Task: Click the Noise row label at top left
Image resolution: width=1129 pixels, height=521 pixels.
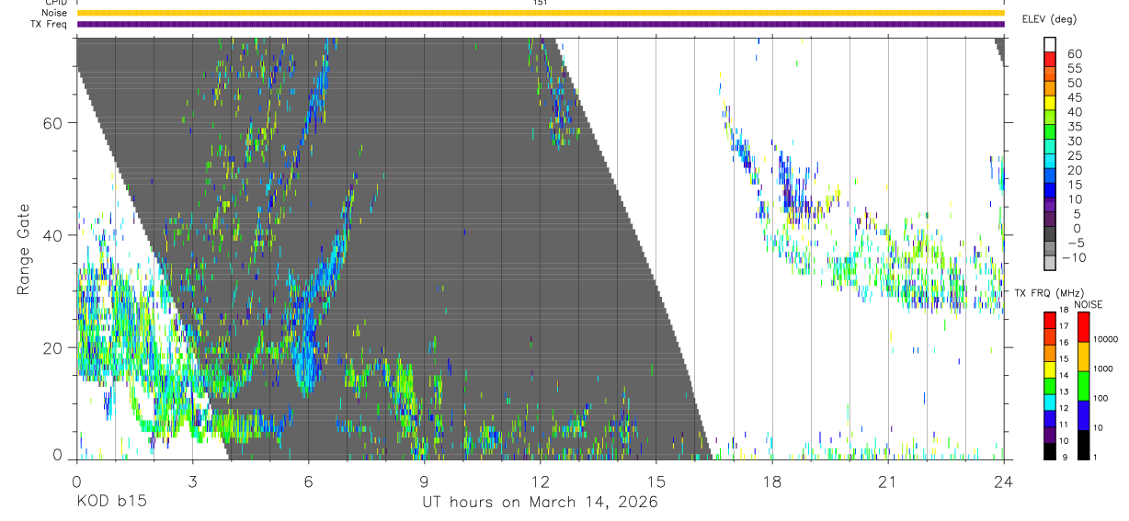Action: coord(54,13)
